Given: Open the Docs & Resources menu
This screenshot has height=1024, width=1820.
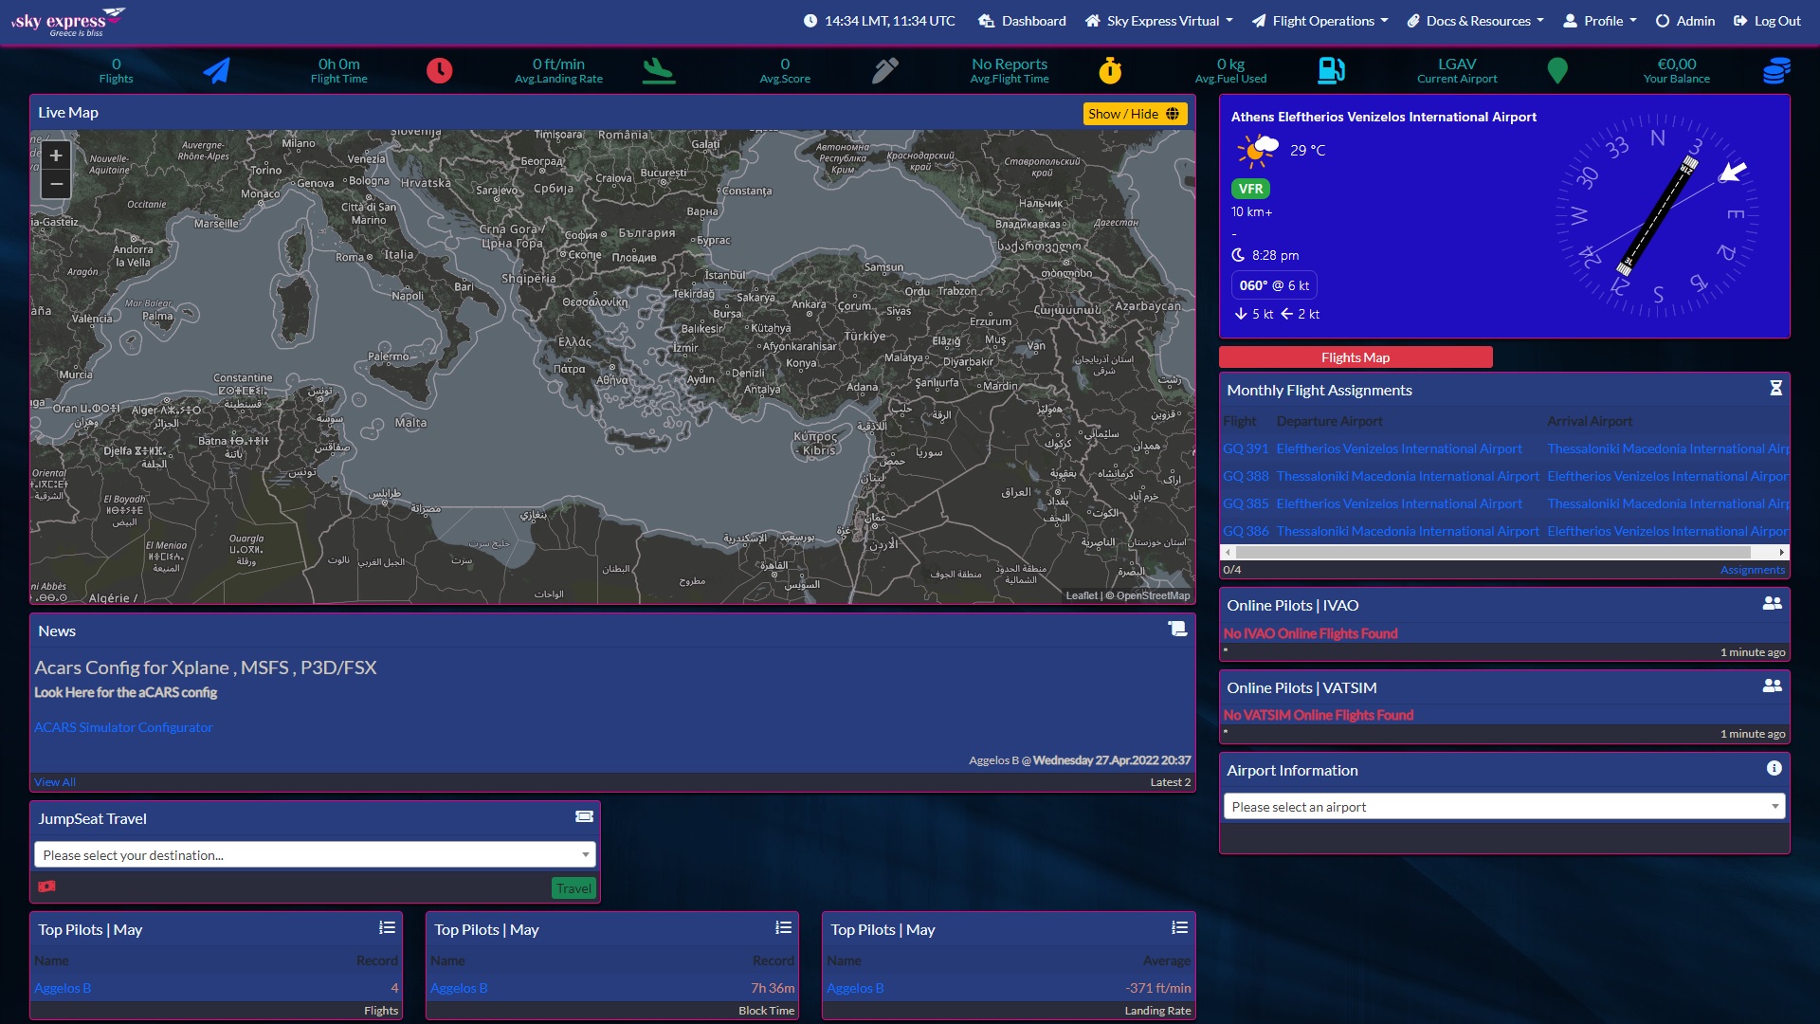Looking at the screenshot, I should [1476, 21].
